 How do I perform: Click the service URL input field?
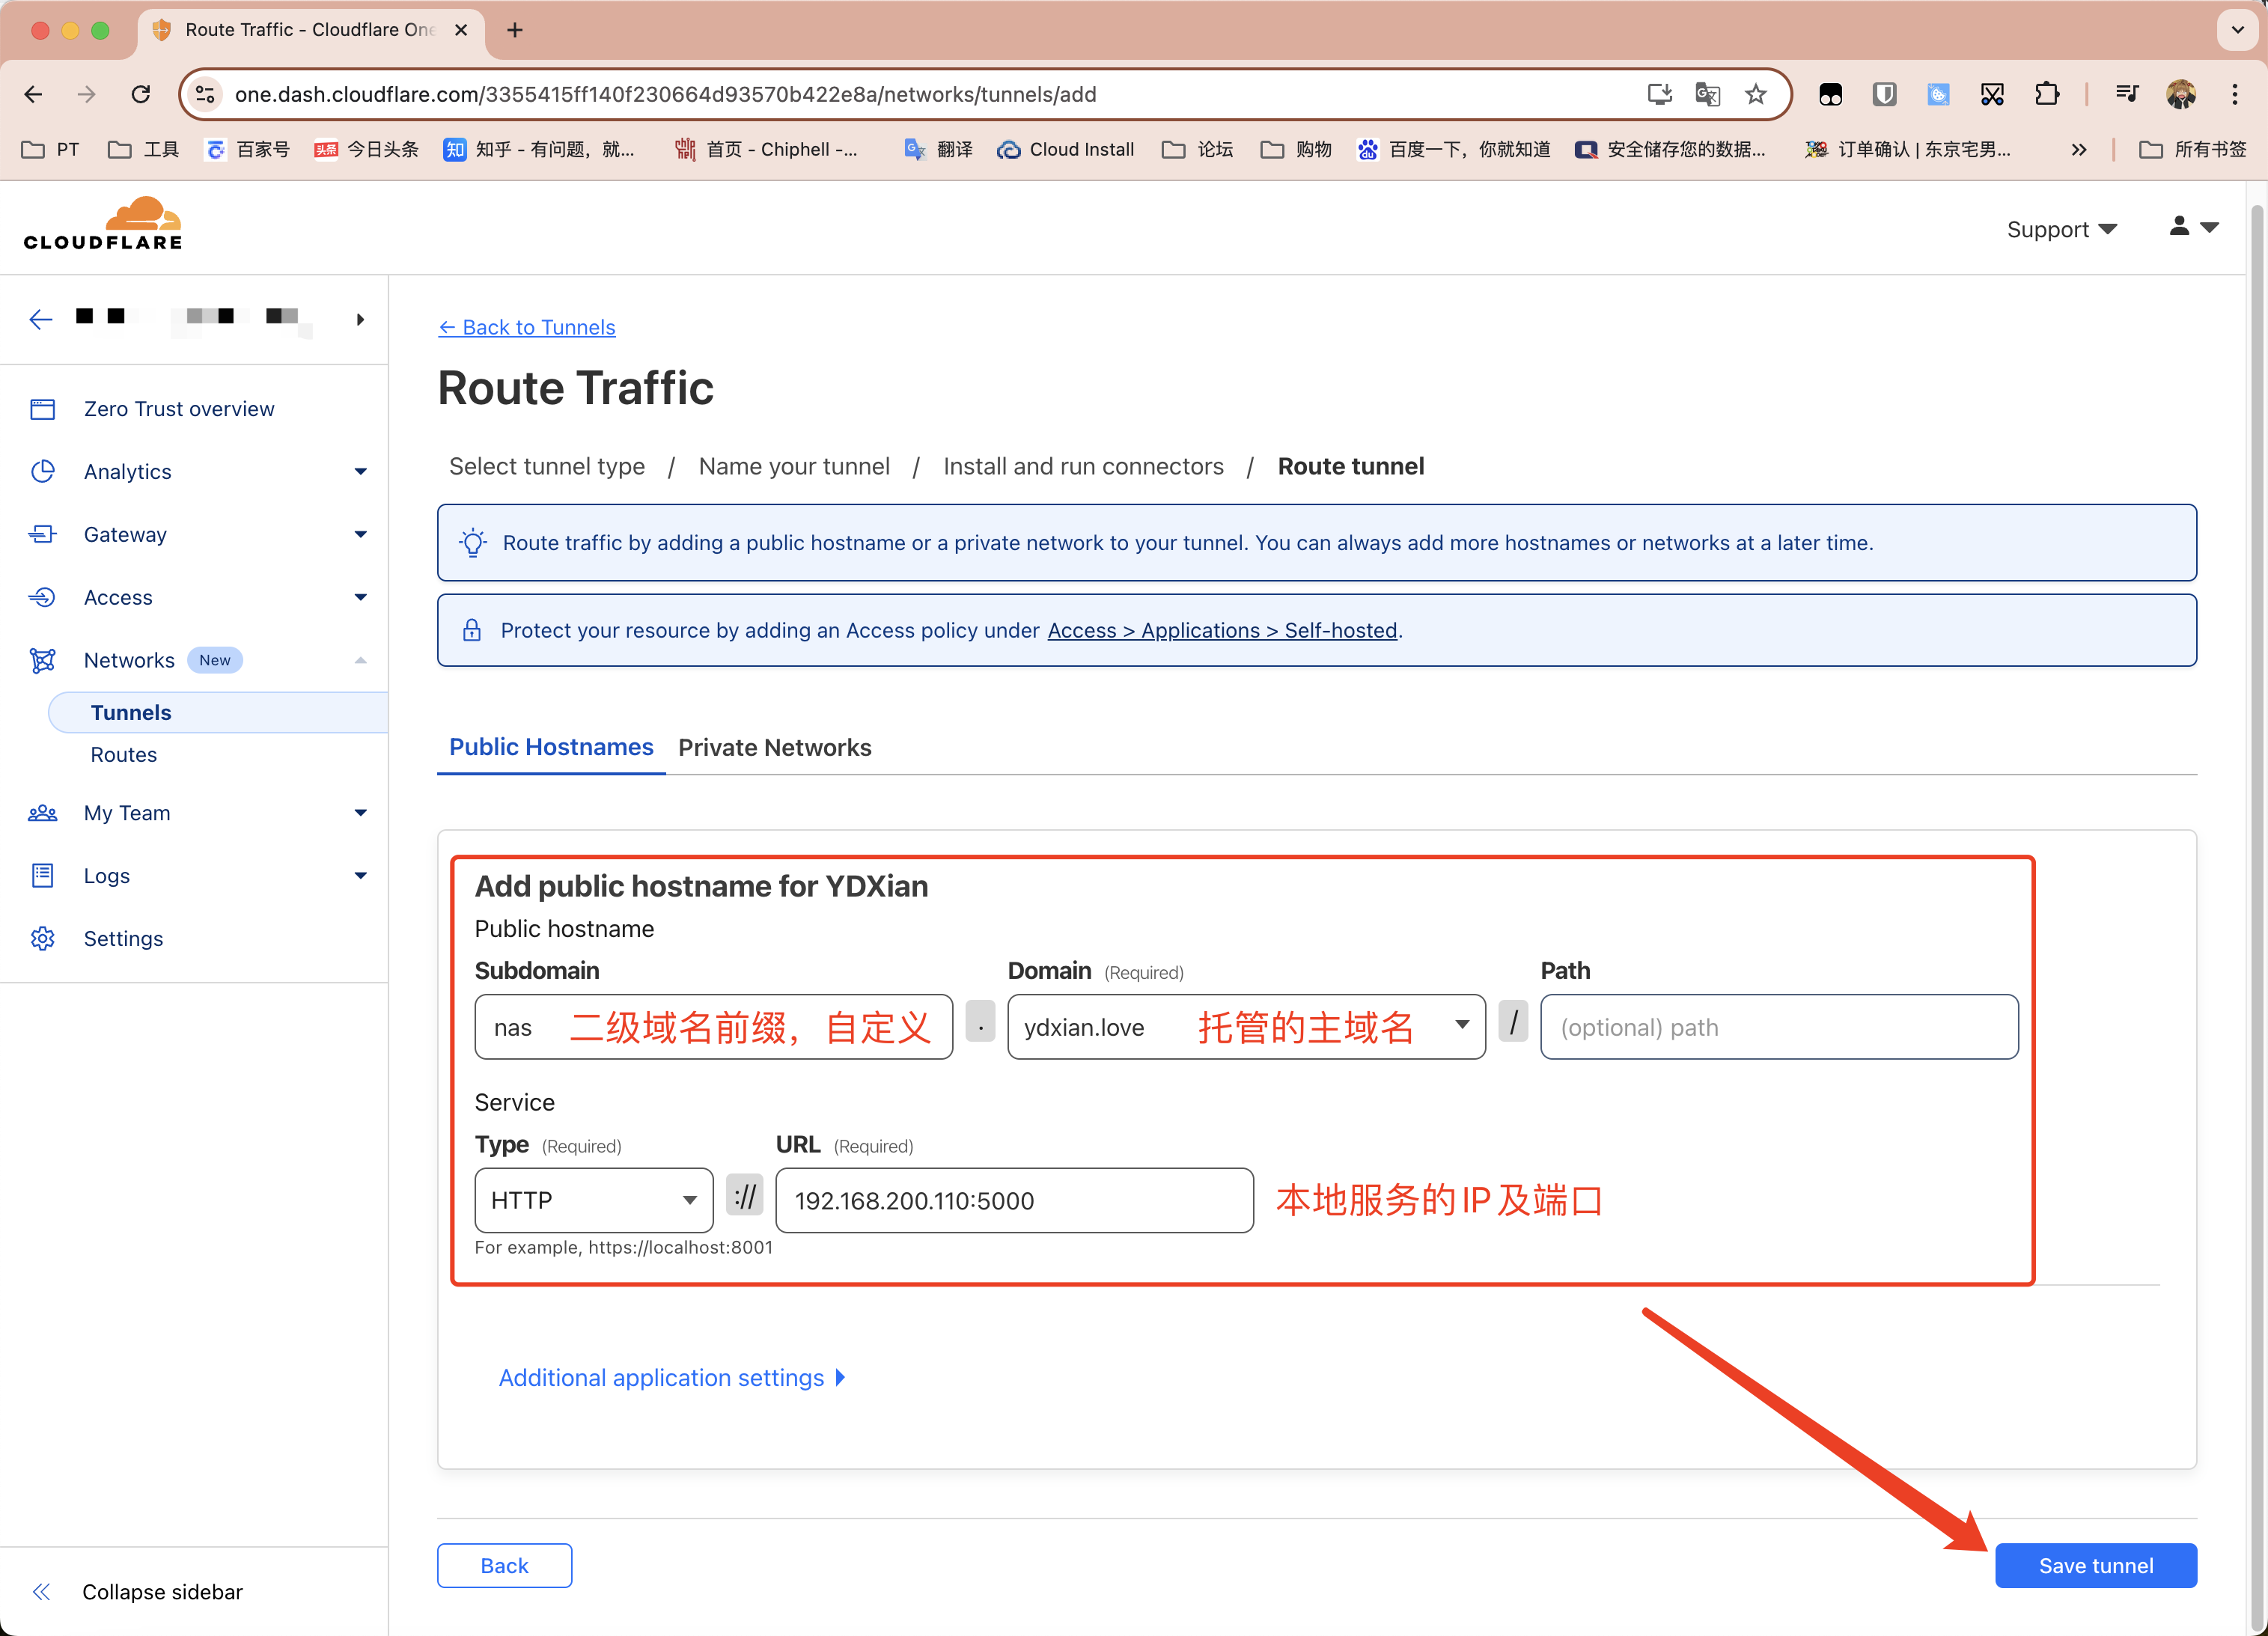pos(1014,1200)
